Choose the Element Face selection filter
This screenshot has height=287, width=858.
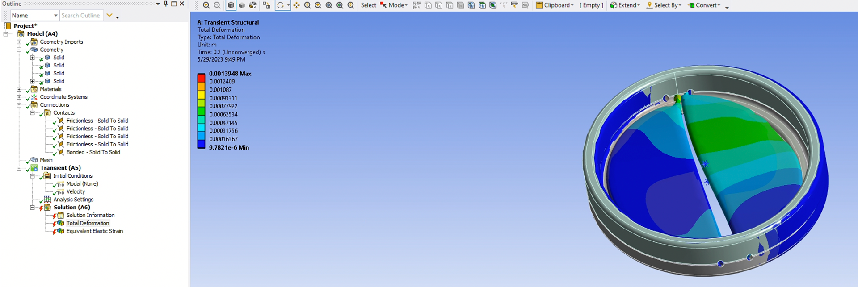[482, 5]
